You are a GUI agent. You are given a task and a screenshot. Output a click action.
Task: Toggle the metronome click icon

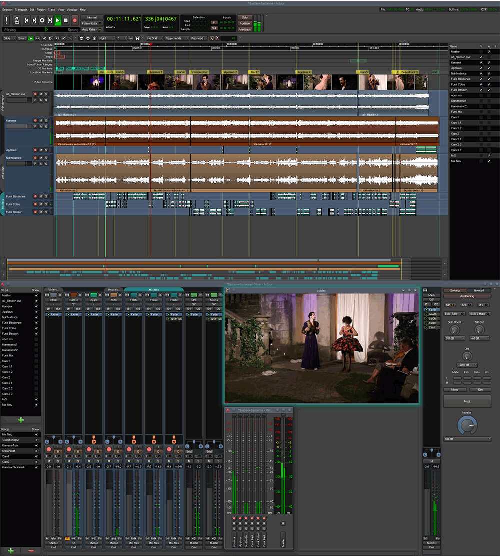16,20
